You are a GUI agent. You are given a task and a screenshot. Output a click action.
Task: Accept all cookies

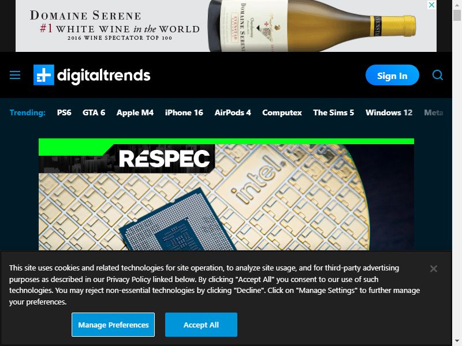(201, 325)
